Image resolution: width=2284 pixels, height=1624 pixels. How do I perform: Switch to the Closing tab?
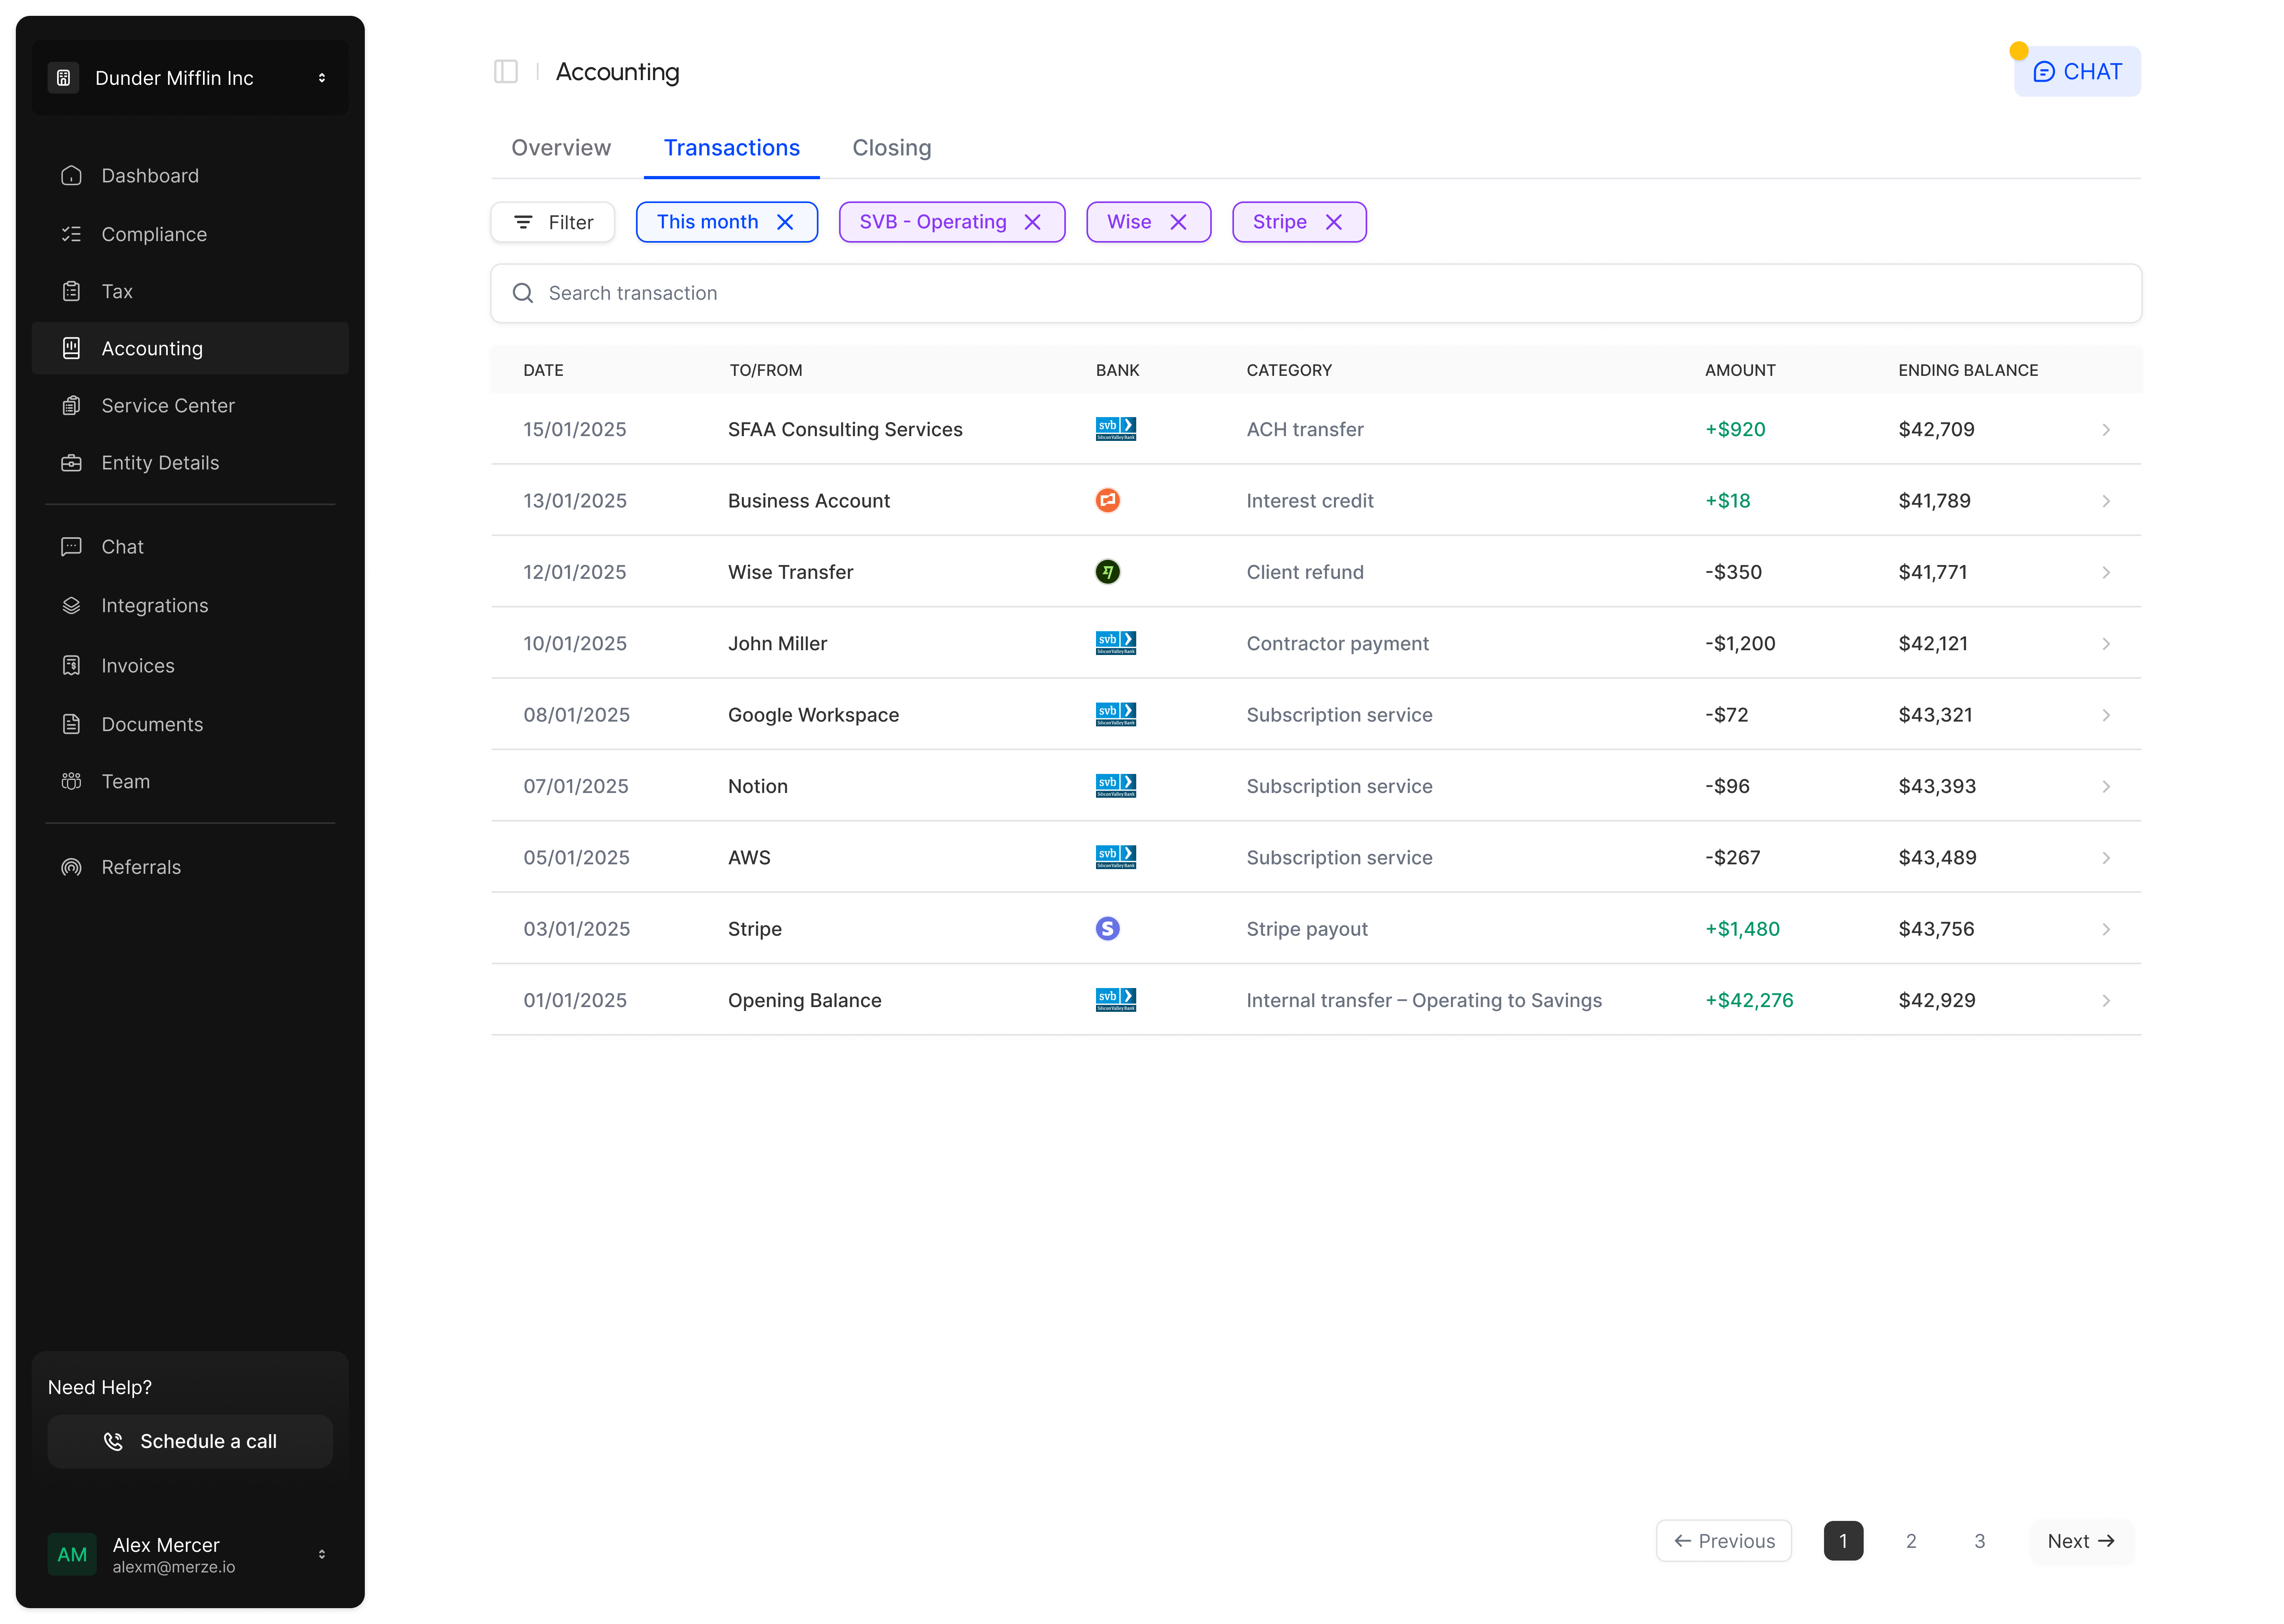pyautogui.click(x=891, y=148)
